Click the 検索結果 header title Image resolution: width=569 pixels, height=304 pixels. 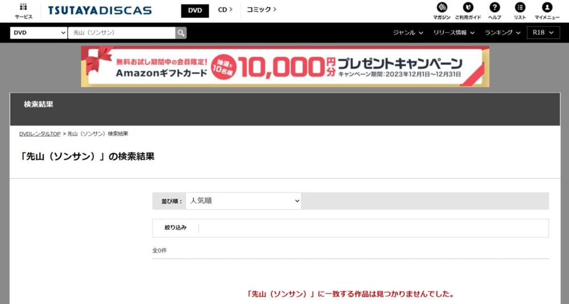pos(39,105)
